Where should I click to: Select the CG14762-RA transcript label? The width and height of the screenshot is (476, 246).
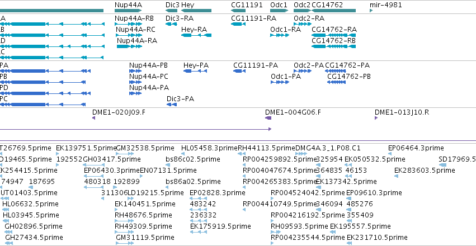(x=334, y=30)
